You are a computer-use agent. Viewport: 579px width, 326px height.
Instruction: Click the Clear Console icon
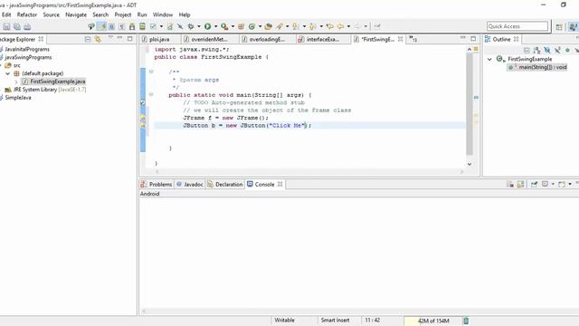tap(510, 184)
